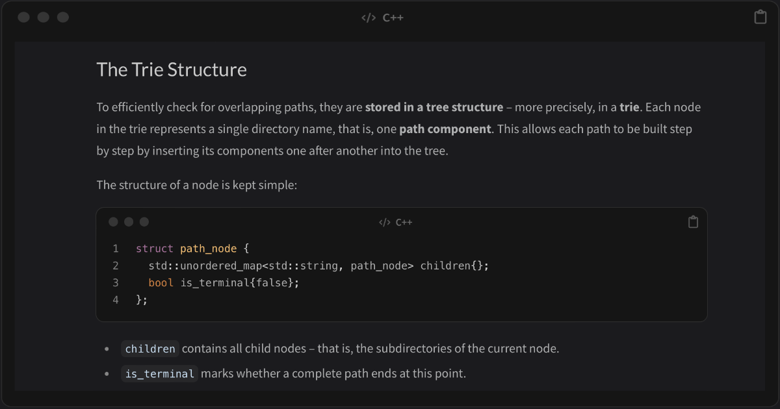Click the inline code chip "children"
The width and height of the screenshot is (780, 409).
click(150, 349)
